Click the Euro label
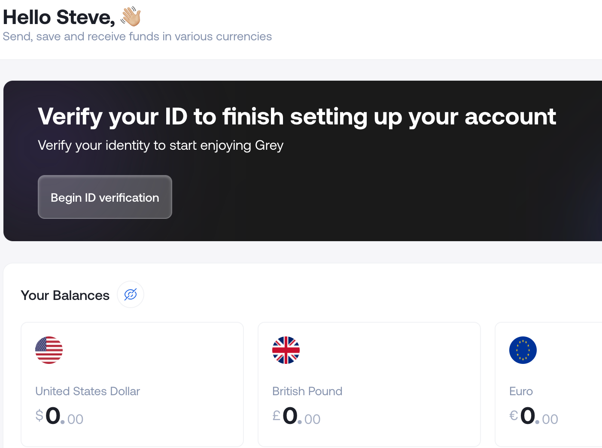Viewport: 602px width, 448px height. [520, 391]
